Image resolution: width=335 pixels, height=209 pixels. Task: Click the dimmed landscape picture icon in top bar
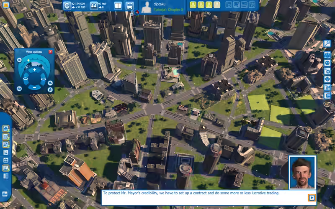point(237,5)
